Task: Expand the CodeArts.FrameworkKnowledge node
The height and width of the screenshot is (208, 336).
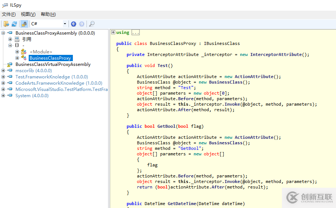Action: click(3, 83)
